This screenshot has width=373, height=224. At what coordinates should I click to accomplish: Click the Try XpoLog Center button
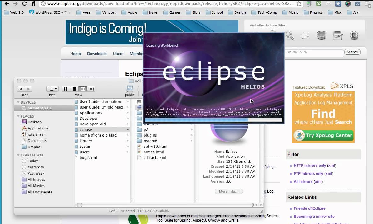click(x=323, y=135)
